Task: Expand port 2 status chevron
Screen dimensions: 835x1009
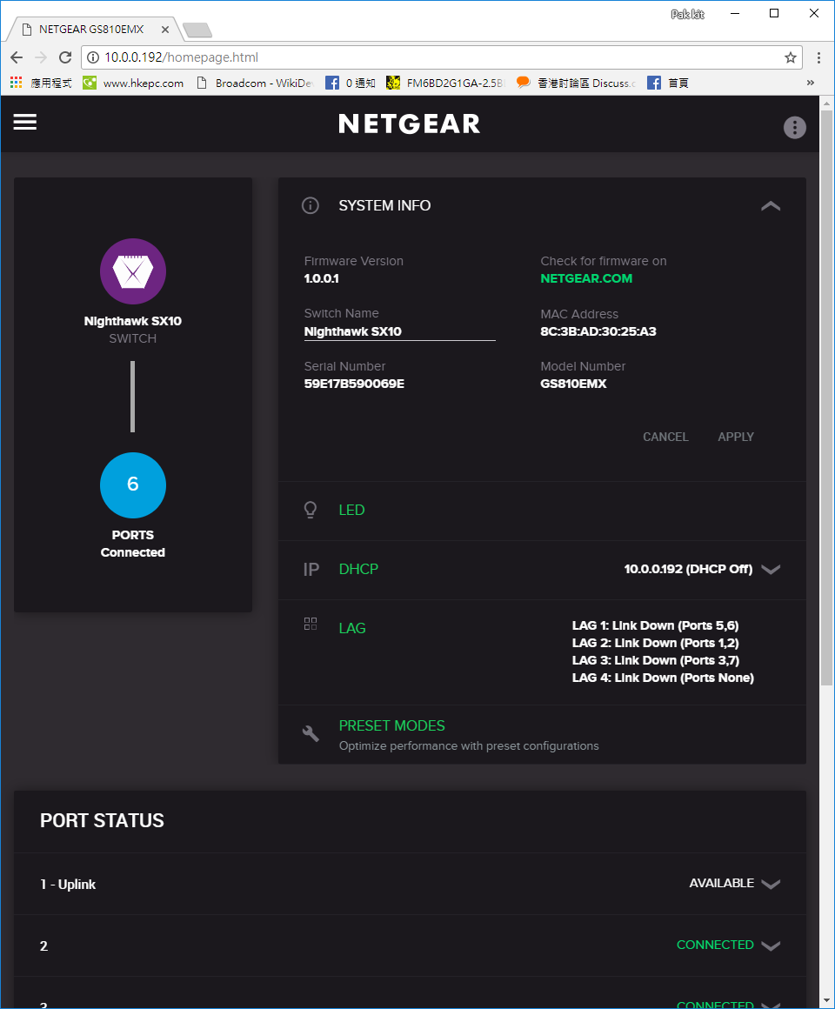Action: pos(771,946)
